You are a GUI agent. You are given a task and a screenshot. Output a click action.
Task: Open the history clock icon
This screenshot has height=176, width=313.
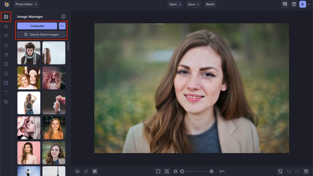306,171
